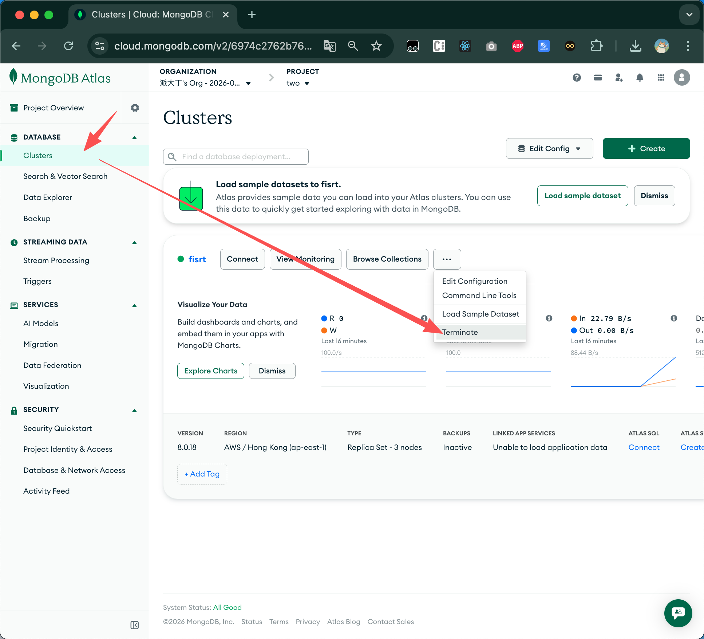The image size is (704, 639).
Task: Collapse sidebar using bottom panel icon
Action: (x=134, y=625)
